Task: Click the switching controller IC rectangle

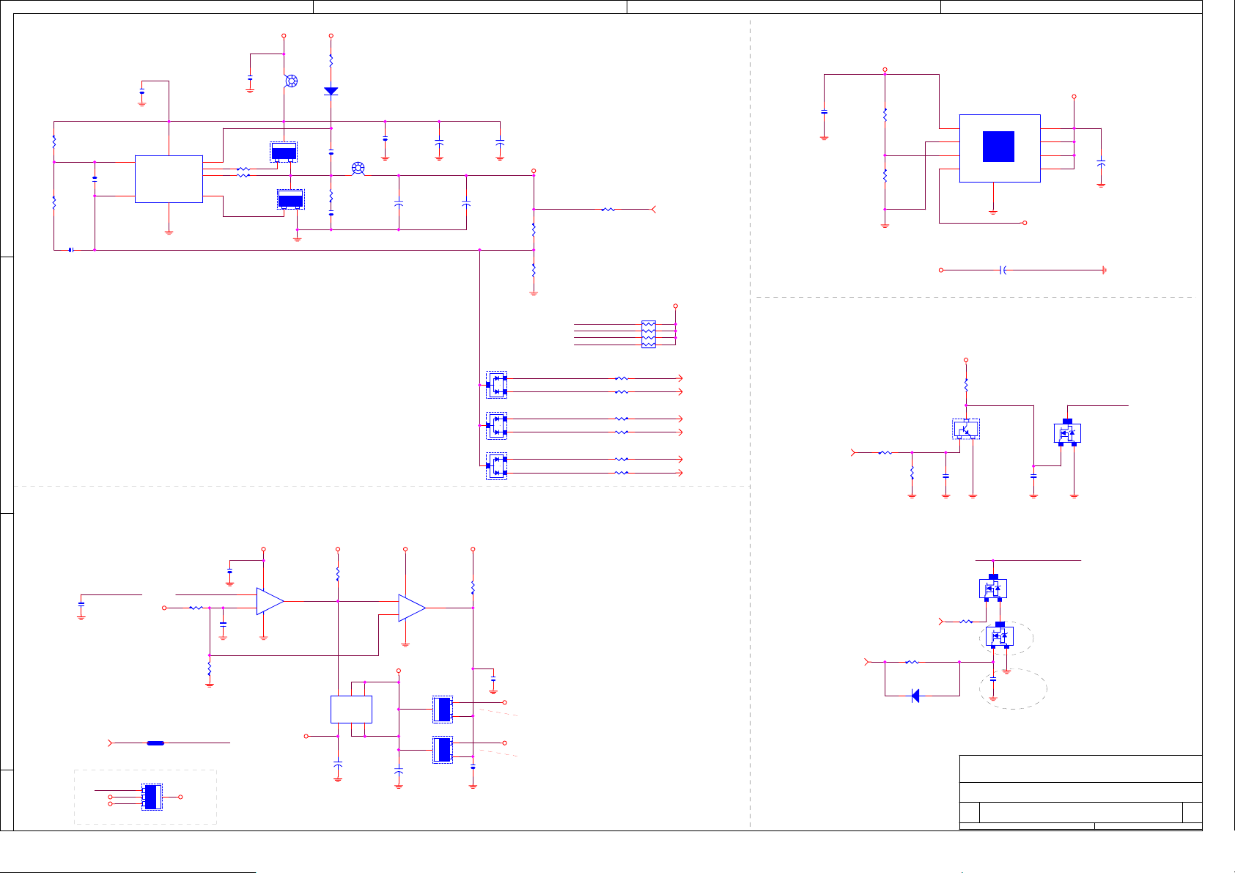Action: pos(169,179)
